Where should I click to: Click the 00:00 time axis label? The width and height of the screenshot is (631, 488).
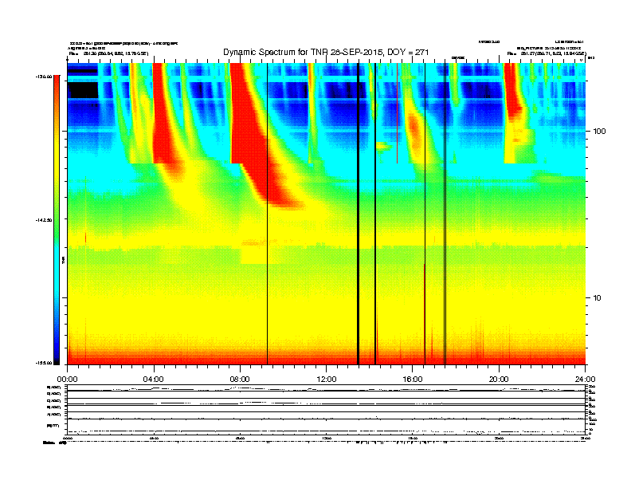[67, 380]
